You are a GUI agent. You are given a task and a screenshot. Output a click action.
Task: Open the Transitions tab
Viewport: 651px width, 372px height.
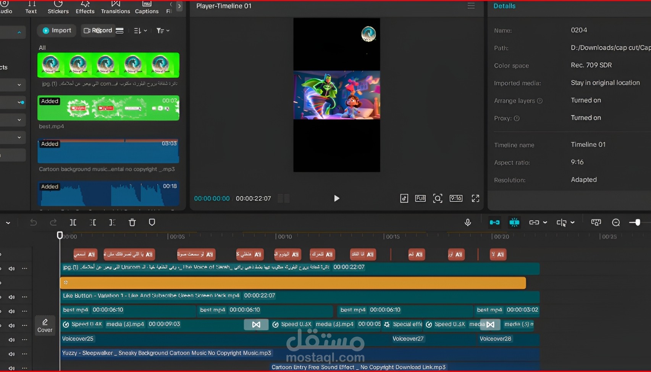[x=115, y=7]
